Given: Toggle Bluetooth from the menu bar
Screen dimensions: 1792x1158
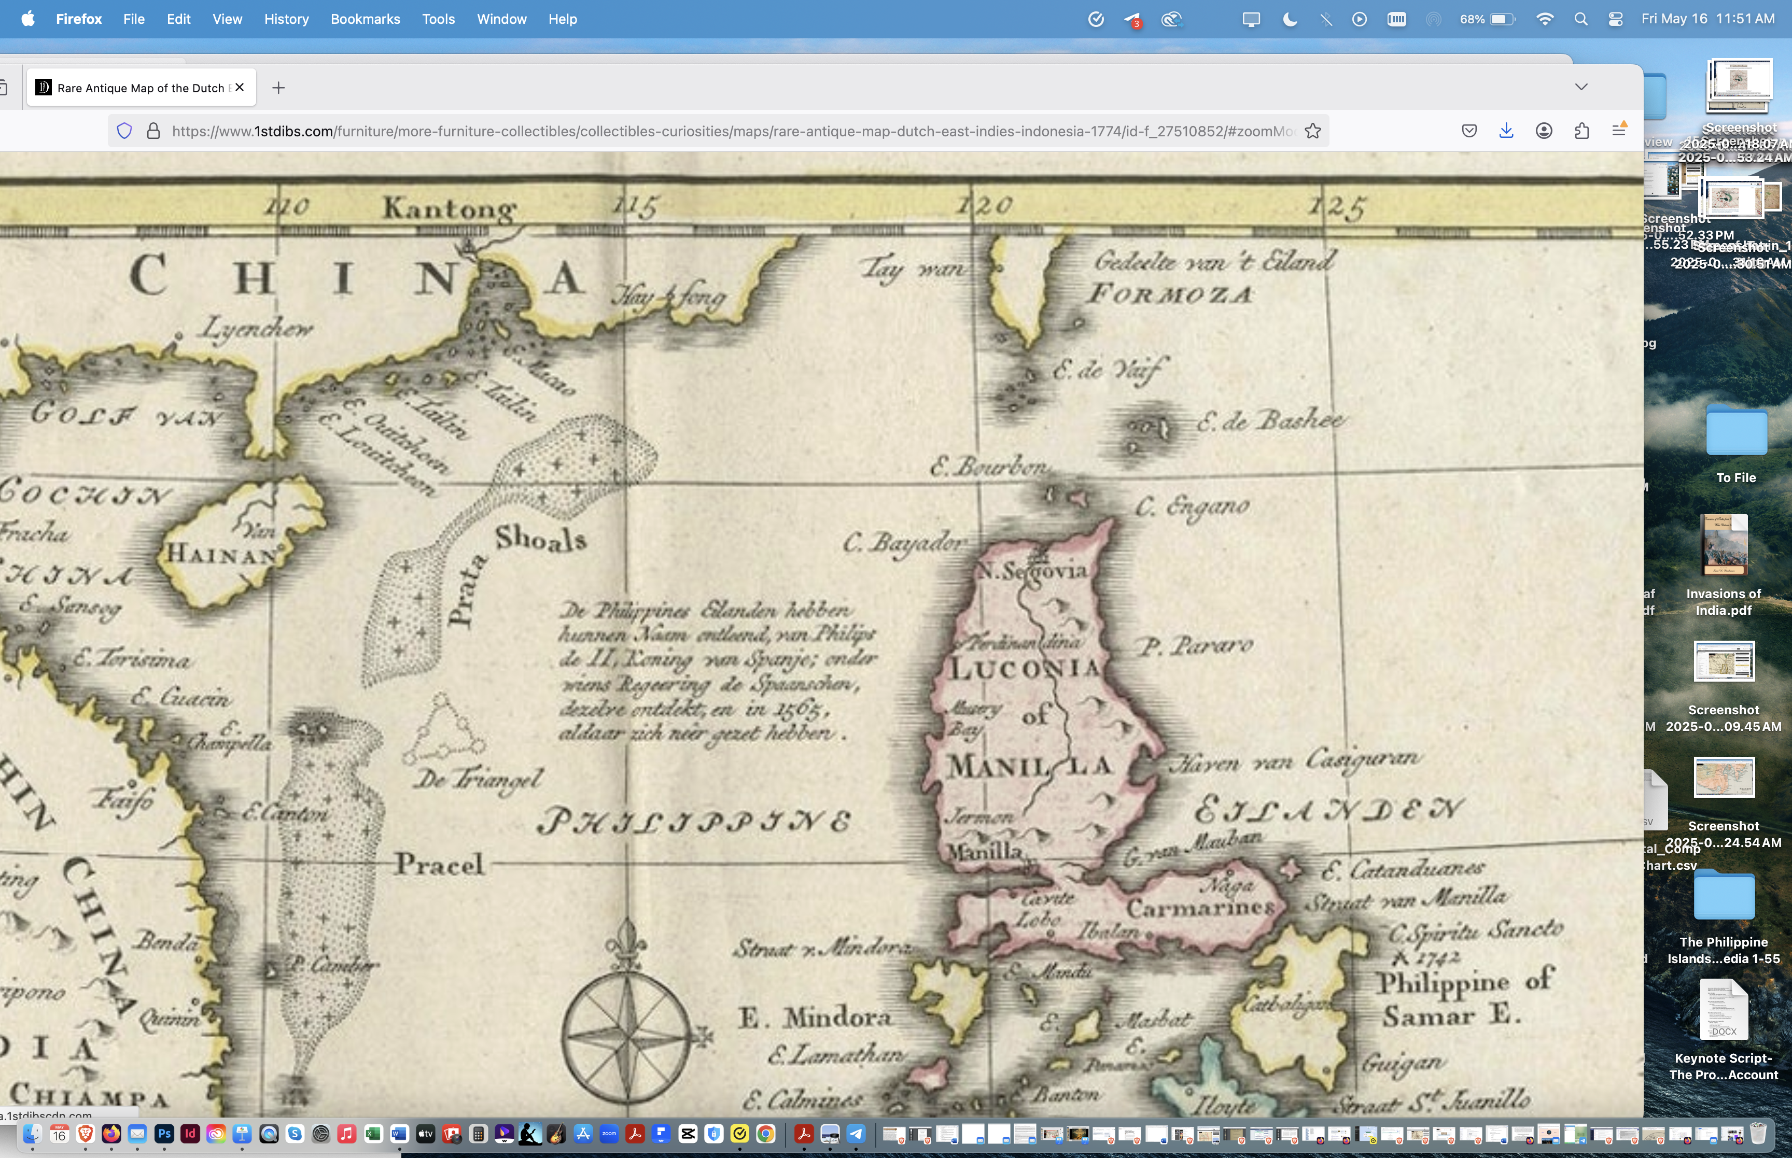Looking at the screenshot, I should pyautogui.click(x=1326, y=19).
